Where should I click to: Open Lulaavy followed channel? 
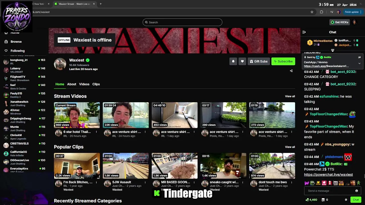(24, 70)
